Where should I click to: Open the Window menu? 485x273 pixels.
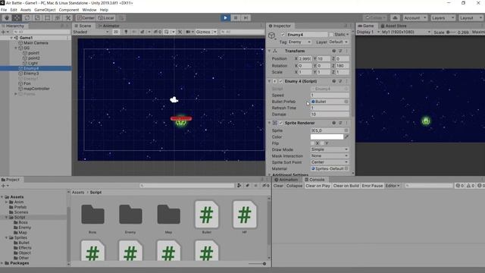(89, 10)
